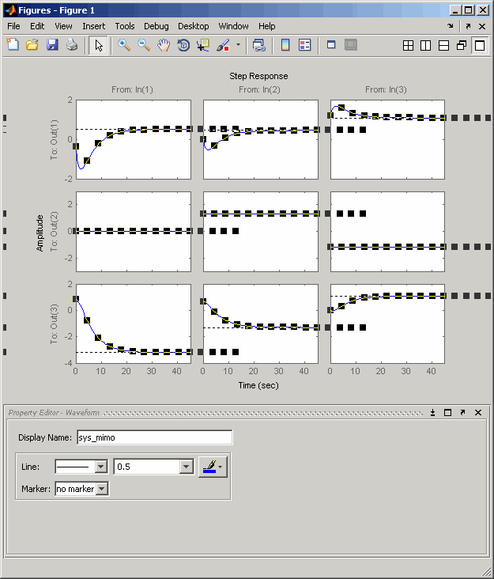This screenshot has width=494, height=579.
Task: Open the Desktop menu
Action: tap(194, 26)
